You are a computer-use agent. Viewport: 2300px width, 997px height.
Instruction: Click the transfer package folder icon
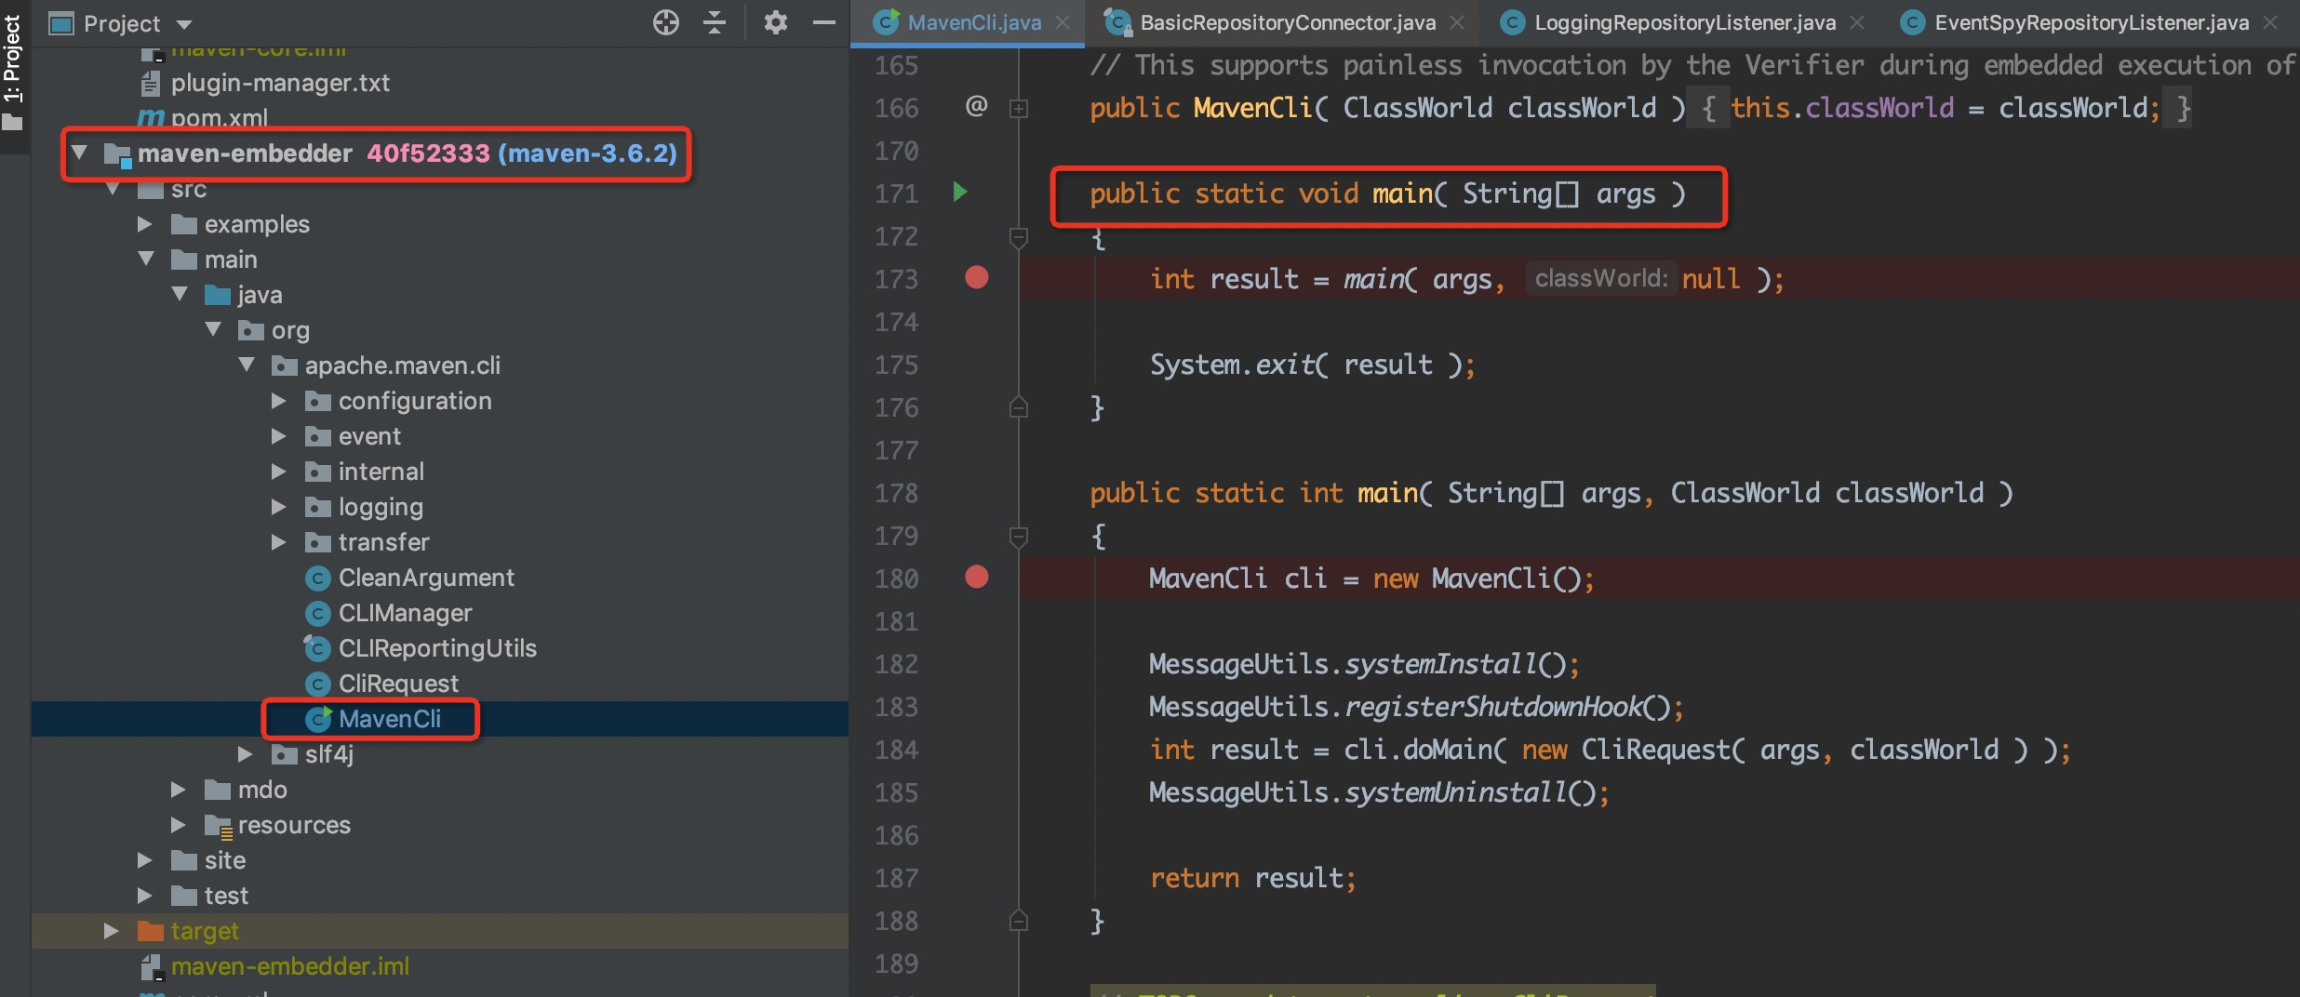[318, 542]
